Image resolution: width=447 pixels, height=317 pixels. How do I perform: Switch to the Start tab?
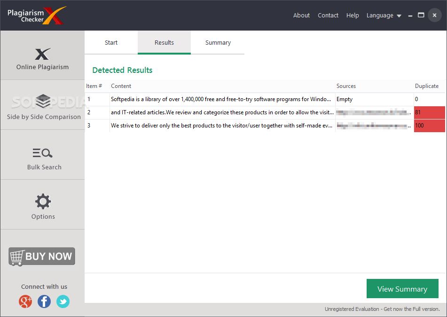(x=111, y=42)
